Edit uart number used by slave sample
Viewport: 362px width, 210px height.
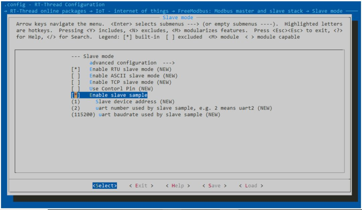[x=75, y=108]
